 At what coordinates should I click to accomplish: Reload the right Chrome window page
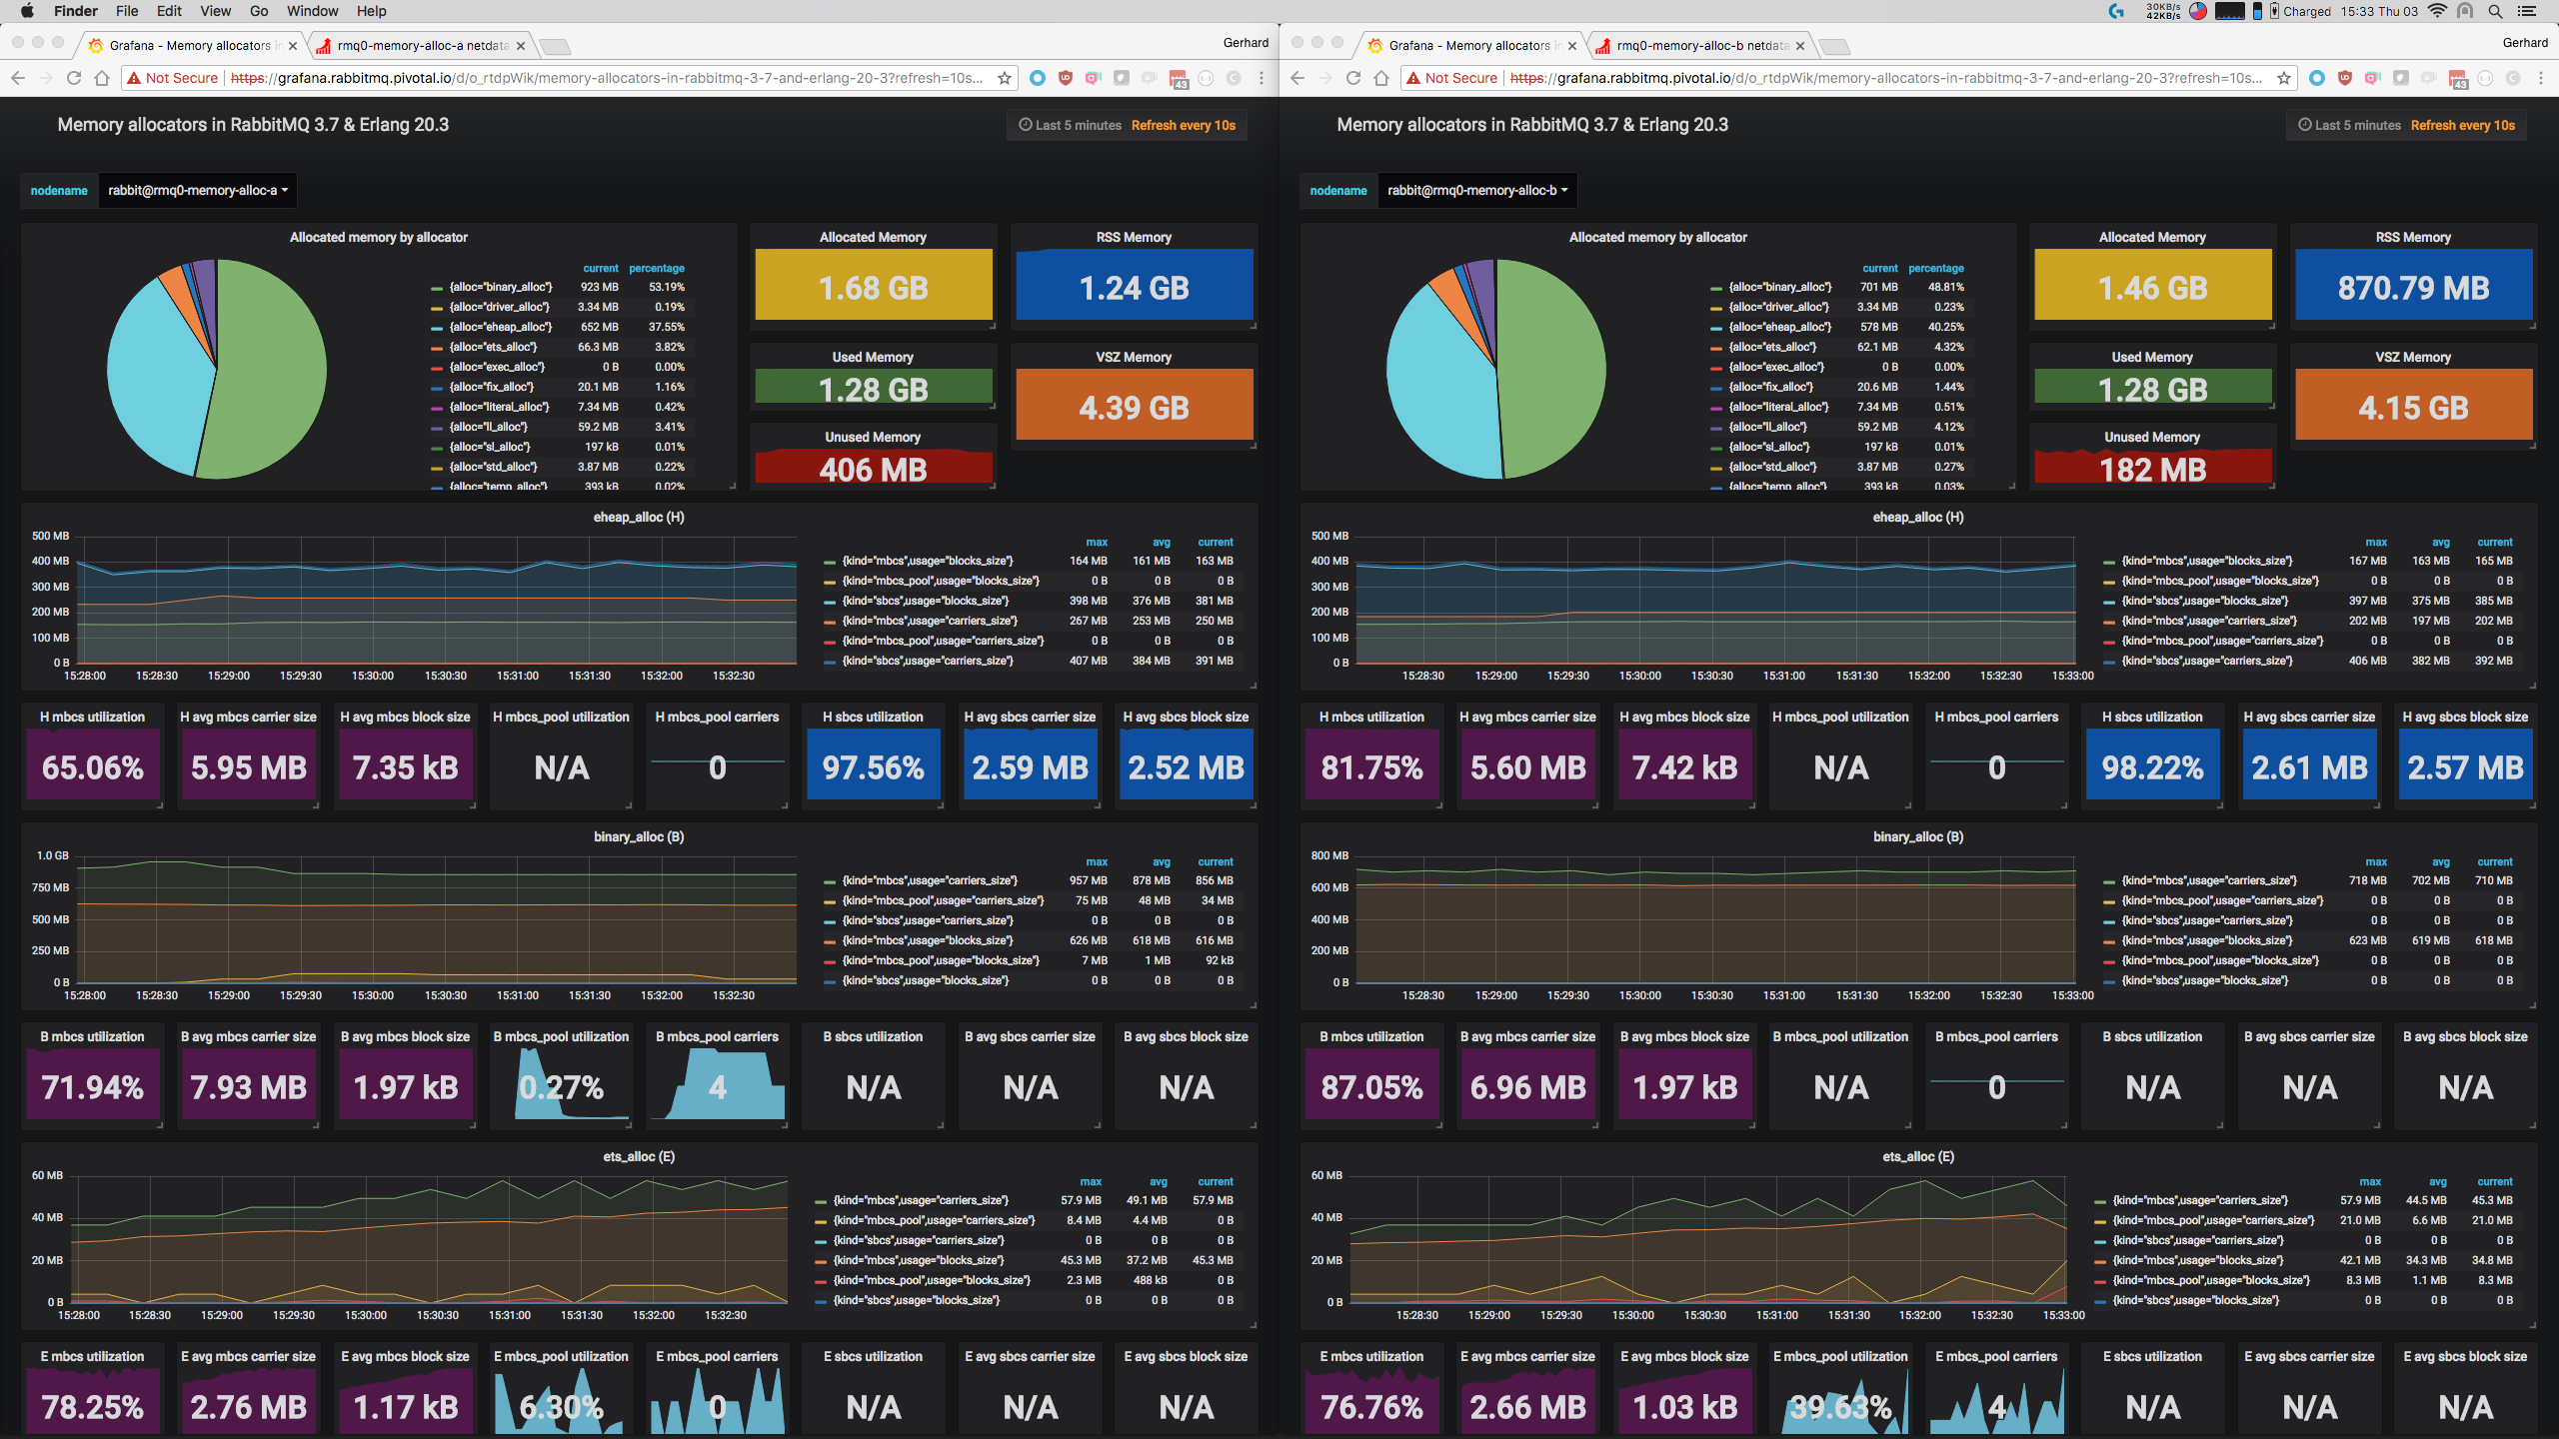[x=1352, y=78]
